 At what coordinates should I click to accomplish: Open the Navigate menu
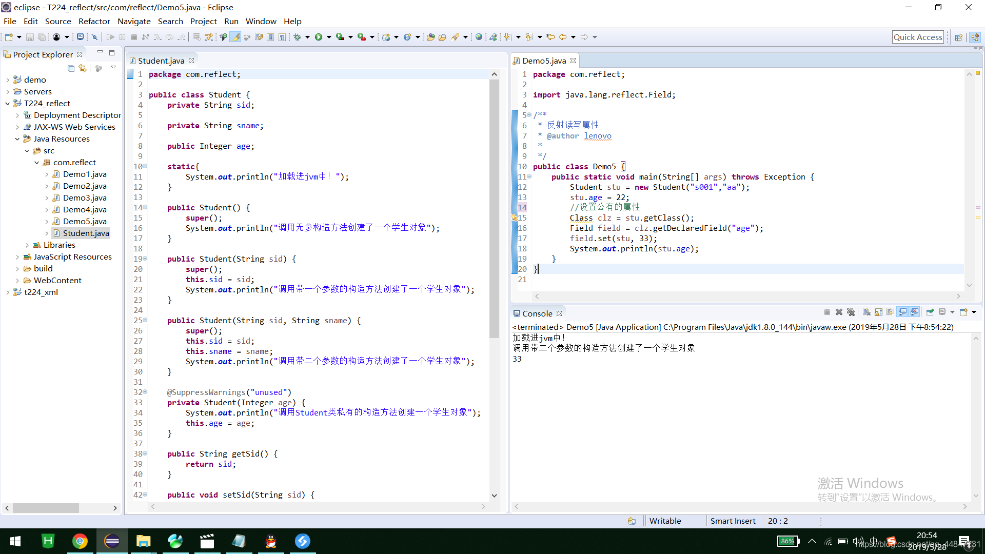[x=134, y=21]
